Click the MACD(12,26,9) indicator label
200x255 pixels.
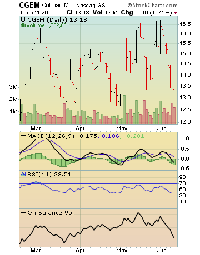pos(51,136)
